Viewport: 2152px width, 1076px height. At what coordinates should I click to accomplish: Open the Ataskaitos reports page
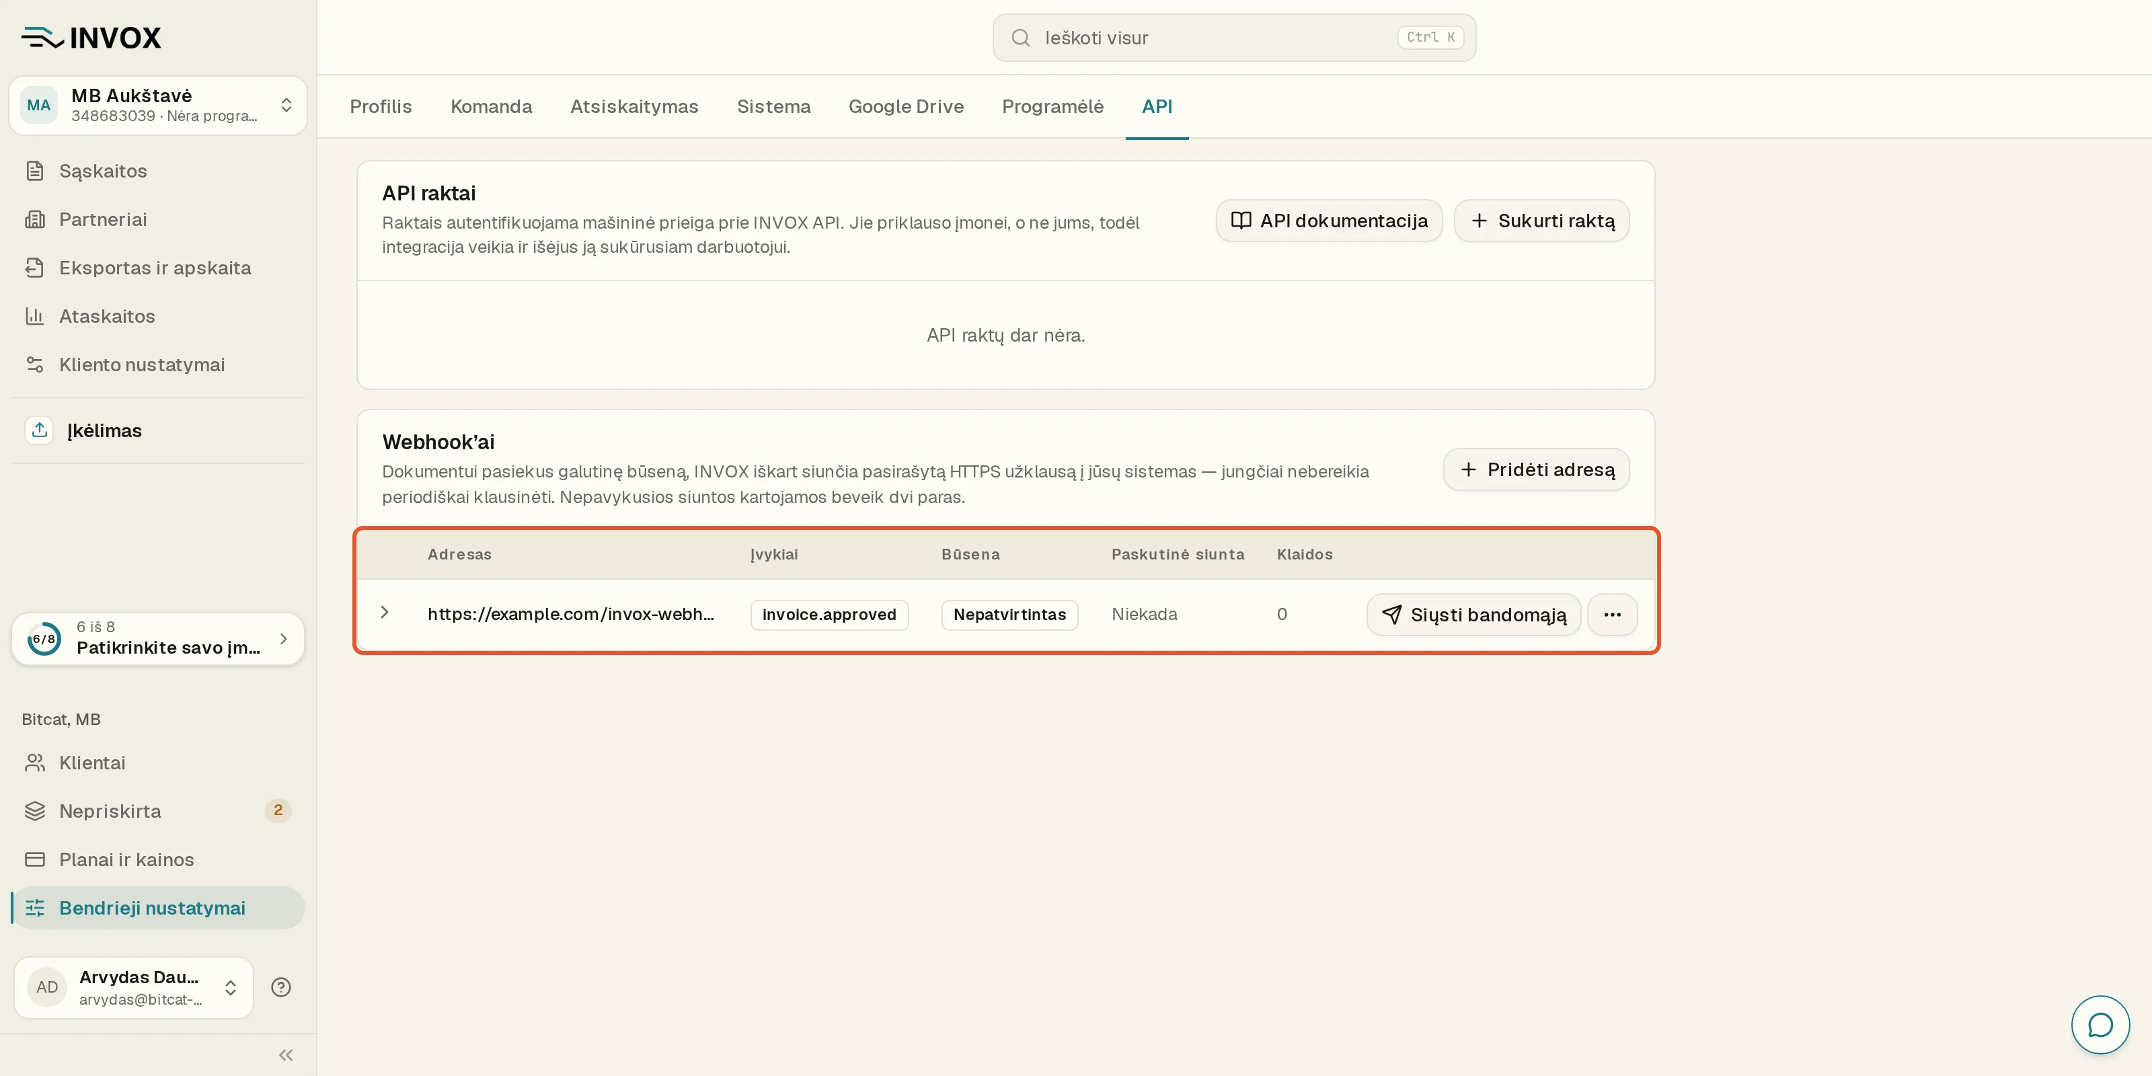(158, 316)
